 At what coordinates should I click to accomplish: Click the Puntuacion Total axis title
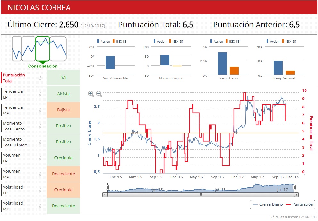311,133
